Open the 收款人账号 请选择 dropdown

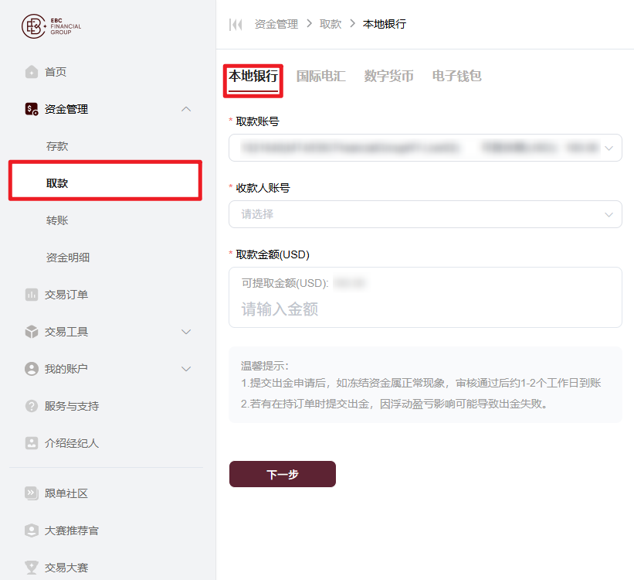click(425, 214)
